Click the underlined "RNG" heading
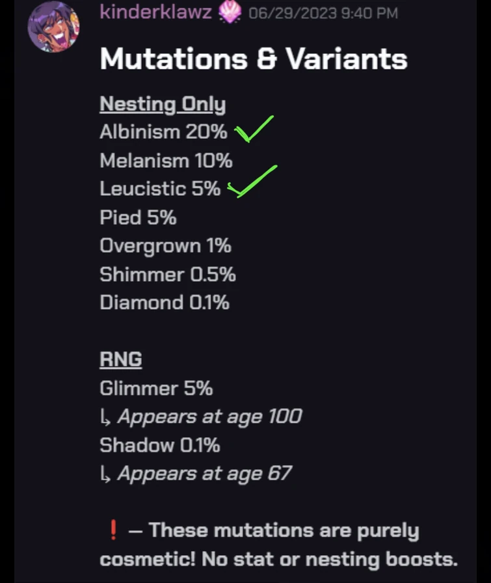The width and height of the screenshot is (491, 583). [x=121, y=359]
